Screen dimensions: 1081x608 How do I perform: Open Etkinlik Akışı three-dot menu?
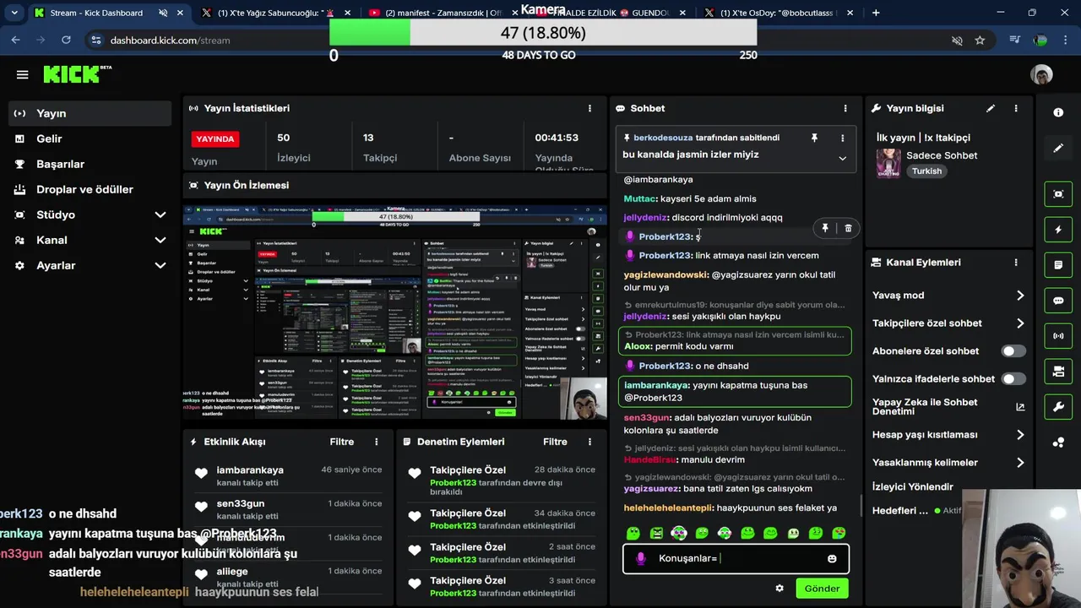coord(377,442)
